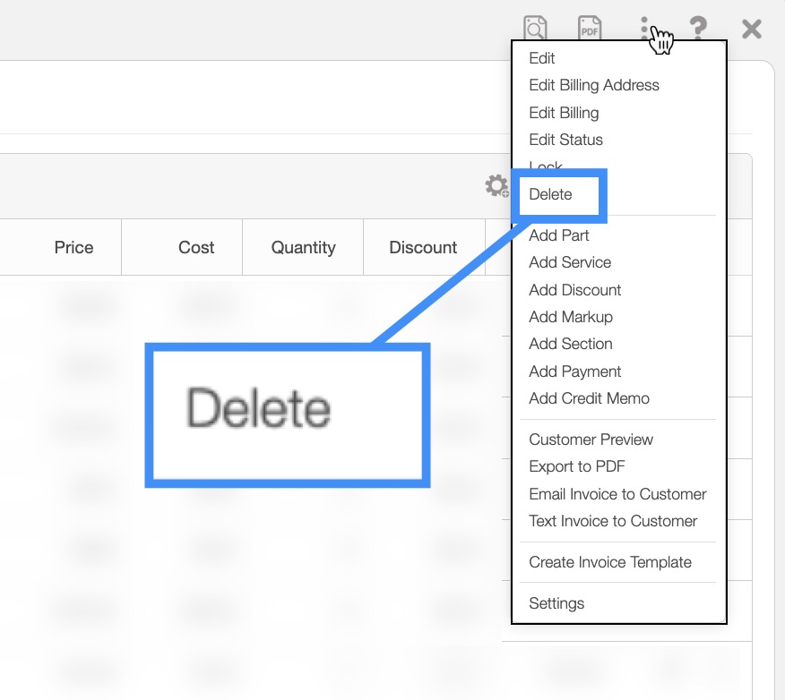Select Add Service menu option

pyautogui.click(x=570, y=262)
